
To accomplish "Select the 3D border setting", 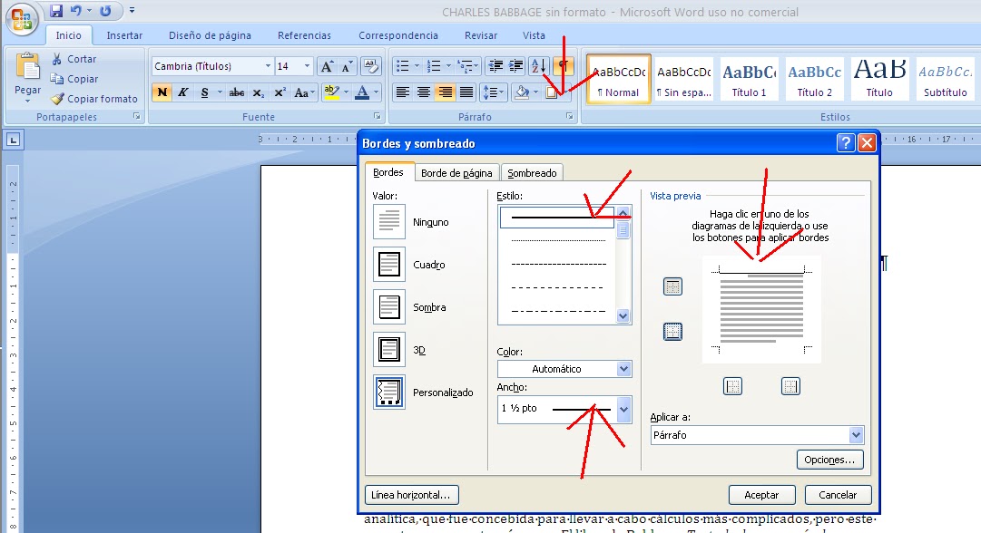I will 389,349.
